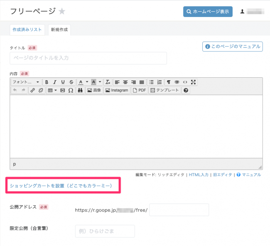Focus the 公開アドレス URL input

click(x=179, y=210)
